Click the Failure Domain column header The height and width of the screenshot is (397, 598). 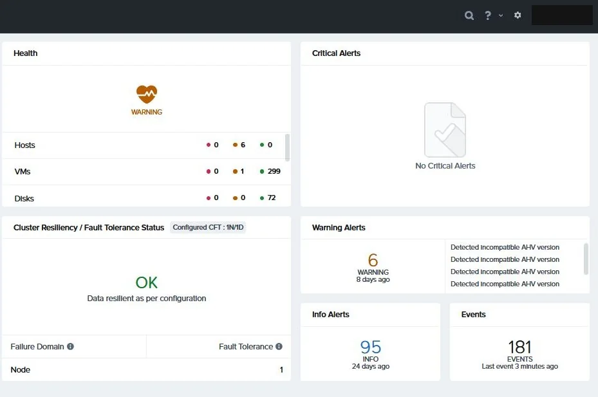click(37, 347)
